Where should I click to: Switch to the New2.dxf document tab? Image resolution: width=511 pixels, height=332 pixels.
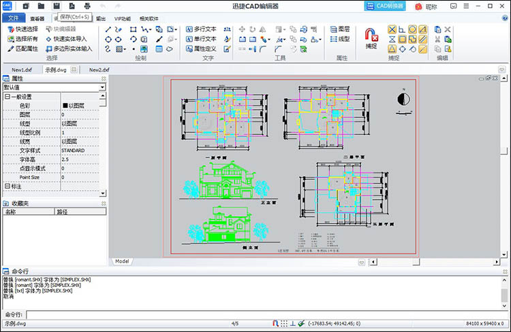tap(99, 70)
